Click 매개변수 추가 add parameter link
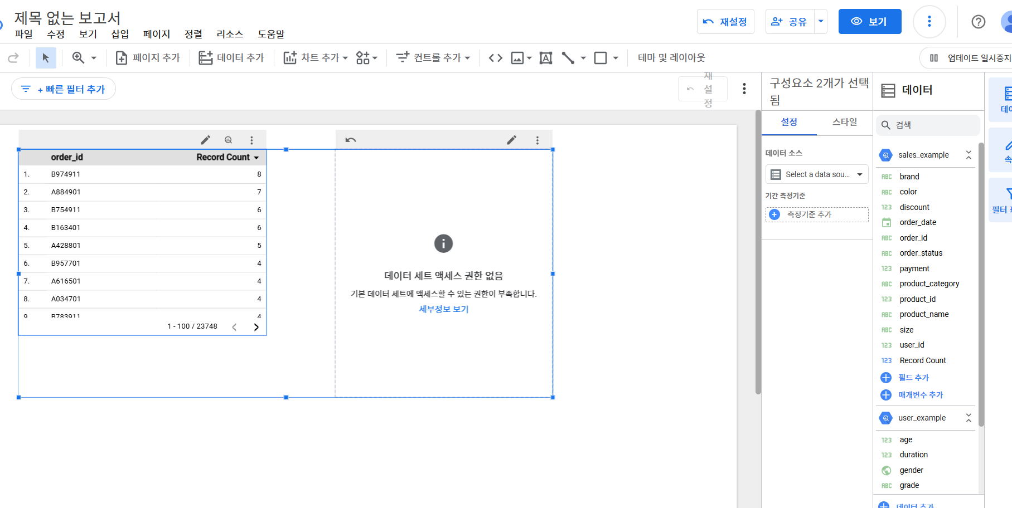The width and height of the screenshot is (1012, 508). [x=921, y=395]
